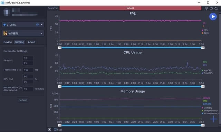Select the SceneTab label
Viewport: 221px width, 132px height.
(53, 8)
